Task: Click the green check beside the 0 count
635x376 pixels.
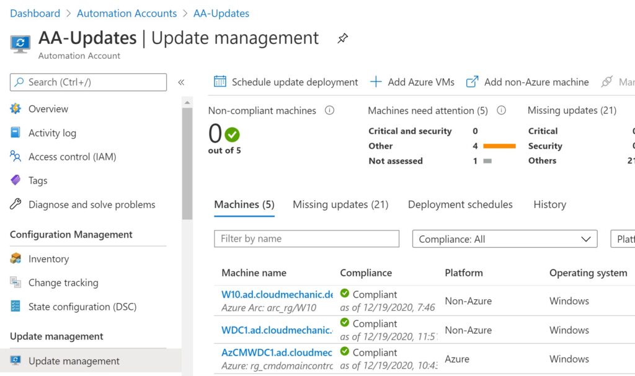Action: (232, 134)
